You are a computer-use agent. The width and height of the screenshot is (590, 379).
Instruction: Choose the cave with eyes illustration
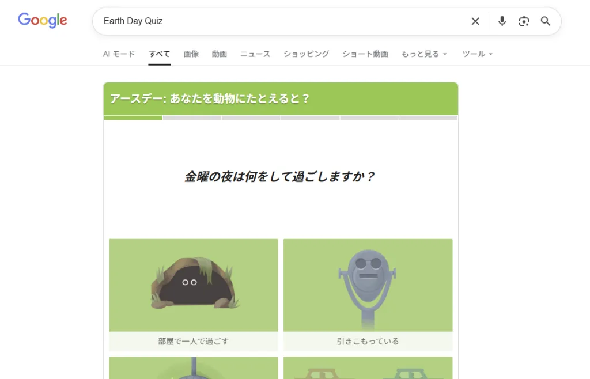pos(194,285)
